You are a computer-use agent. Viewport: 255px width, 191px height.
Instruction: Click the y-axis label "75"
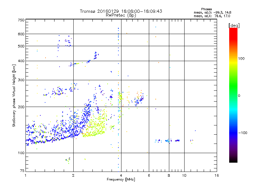click(x=22, y=171)
